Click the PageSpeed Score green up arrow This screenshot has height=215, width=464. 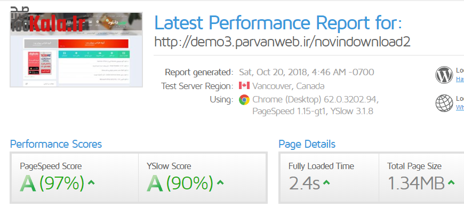91,183
